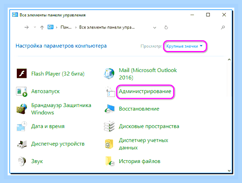Select the Пан... breadcrumb
This screenshot has width=242, height=183.
(x=66, y=27)
